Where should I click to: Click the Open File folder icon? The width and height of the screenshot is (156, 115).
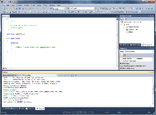[13, 8]
